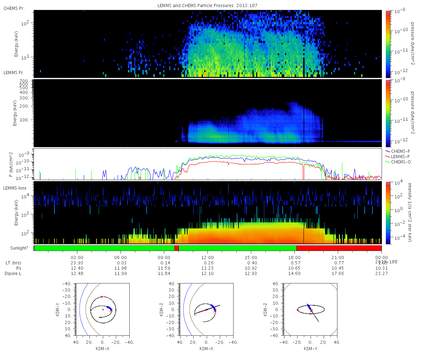The height and width of the screenshot is (353, 424).
Task: Click the Rs value 12.40
Action: [x=77, y=268]
